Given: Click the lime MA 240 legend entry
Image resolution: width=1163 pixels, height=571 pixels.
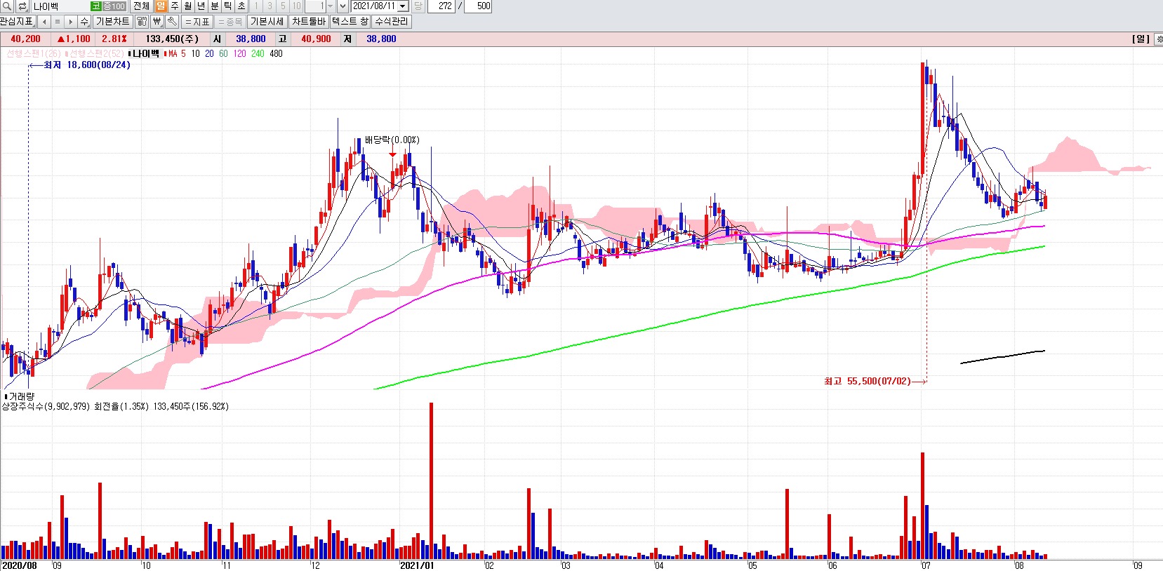Looking at the screenshot, I should click(x=258, y=53).
